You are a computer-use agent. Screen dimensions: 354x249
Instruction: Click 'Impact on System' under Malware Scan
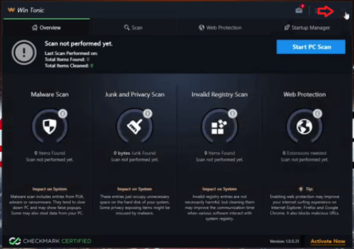coord(49,189)
